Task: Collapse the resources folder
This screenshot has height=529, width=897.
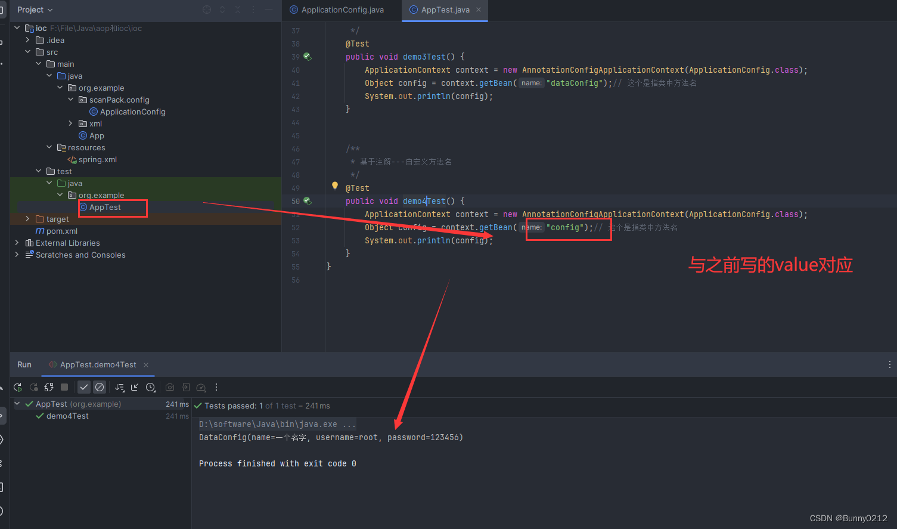Action: tap(49, 147)
